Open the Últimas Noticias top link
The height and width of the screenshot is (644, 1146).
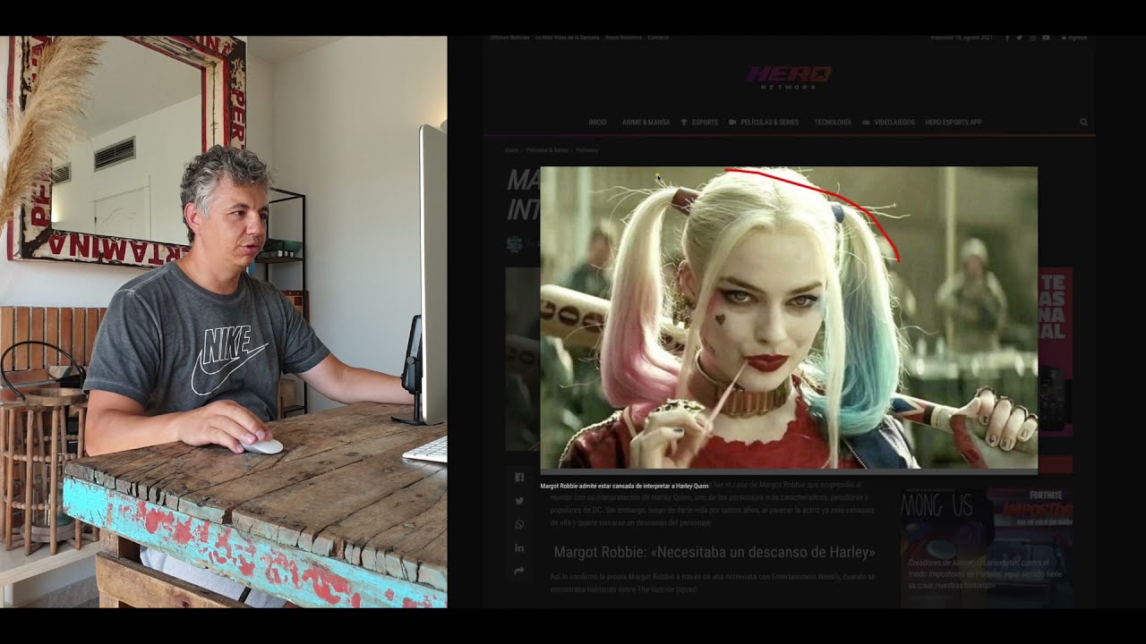coord(509,38)
